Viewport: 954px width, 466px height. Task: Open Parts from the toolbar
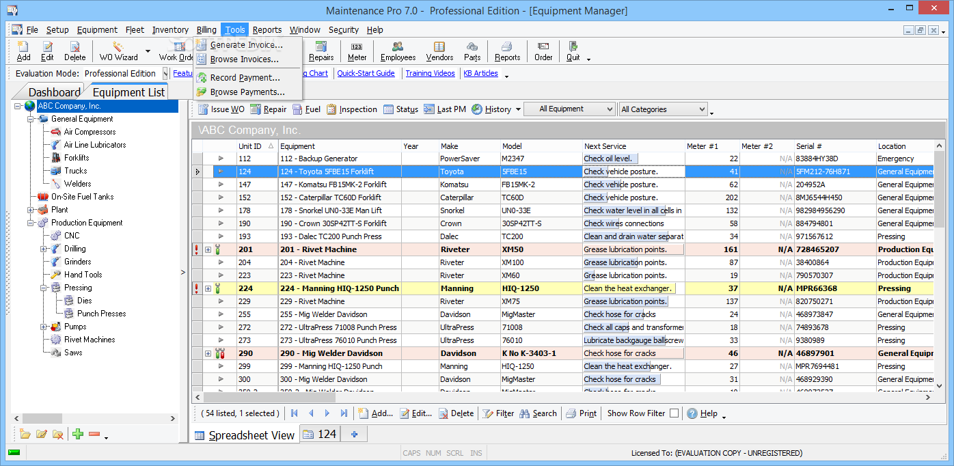(472, 51)
